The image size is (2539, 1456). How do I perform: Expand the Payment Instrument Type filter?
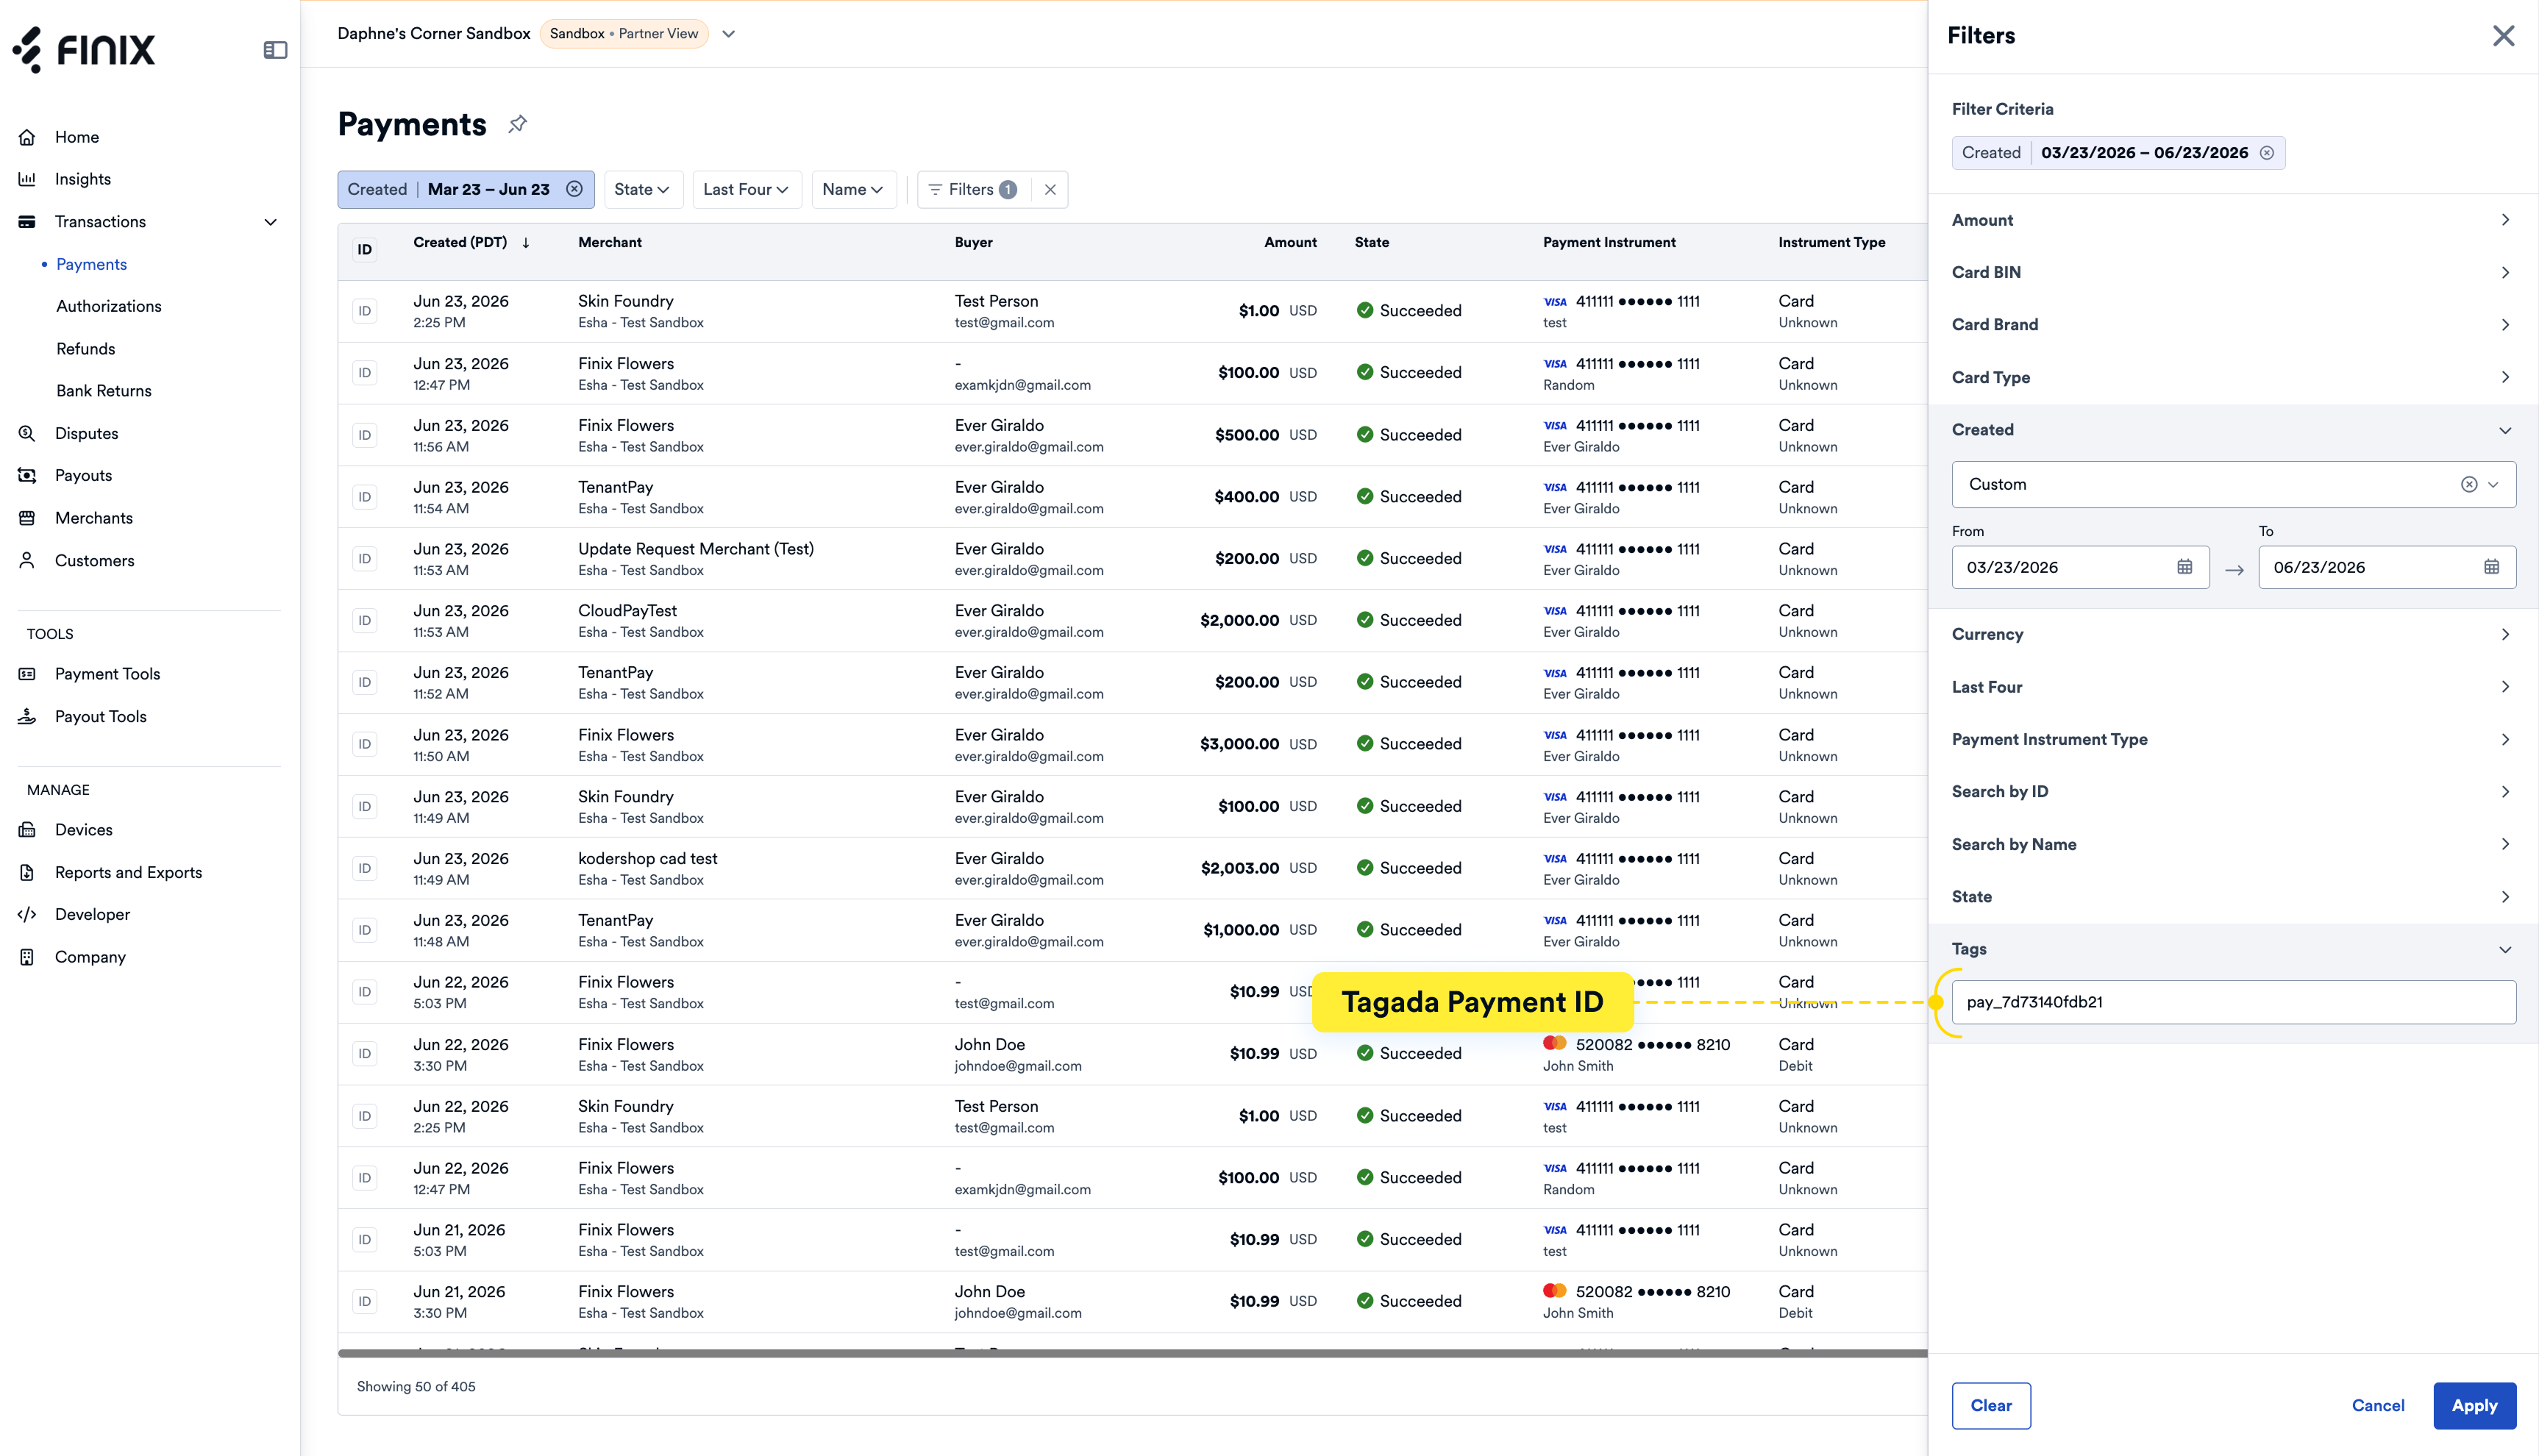click(x=2232, y=740)
